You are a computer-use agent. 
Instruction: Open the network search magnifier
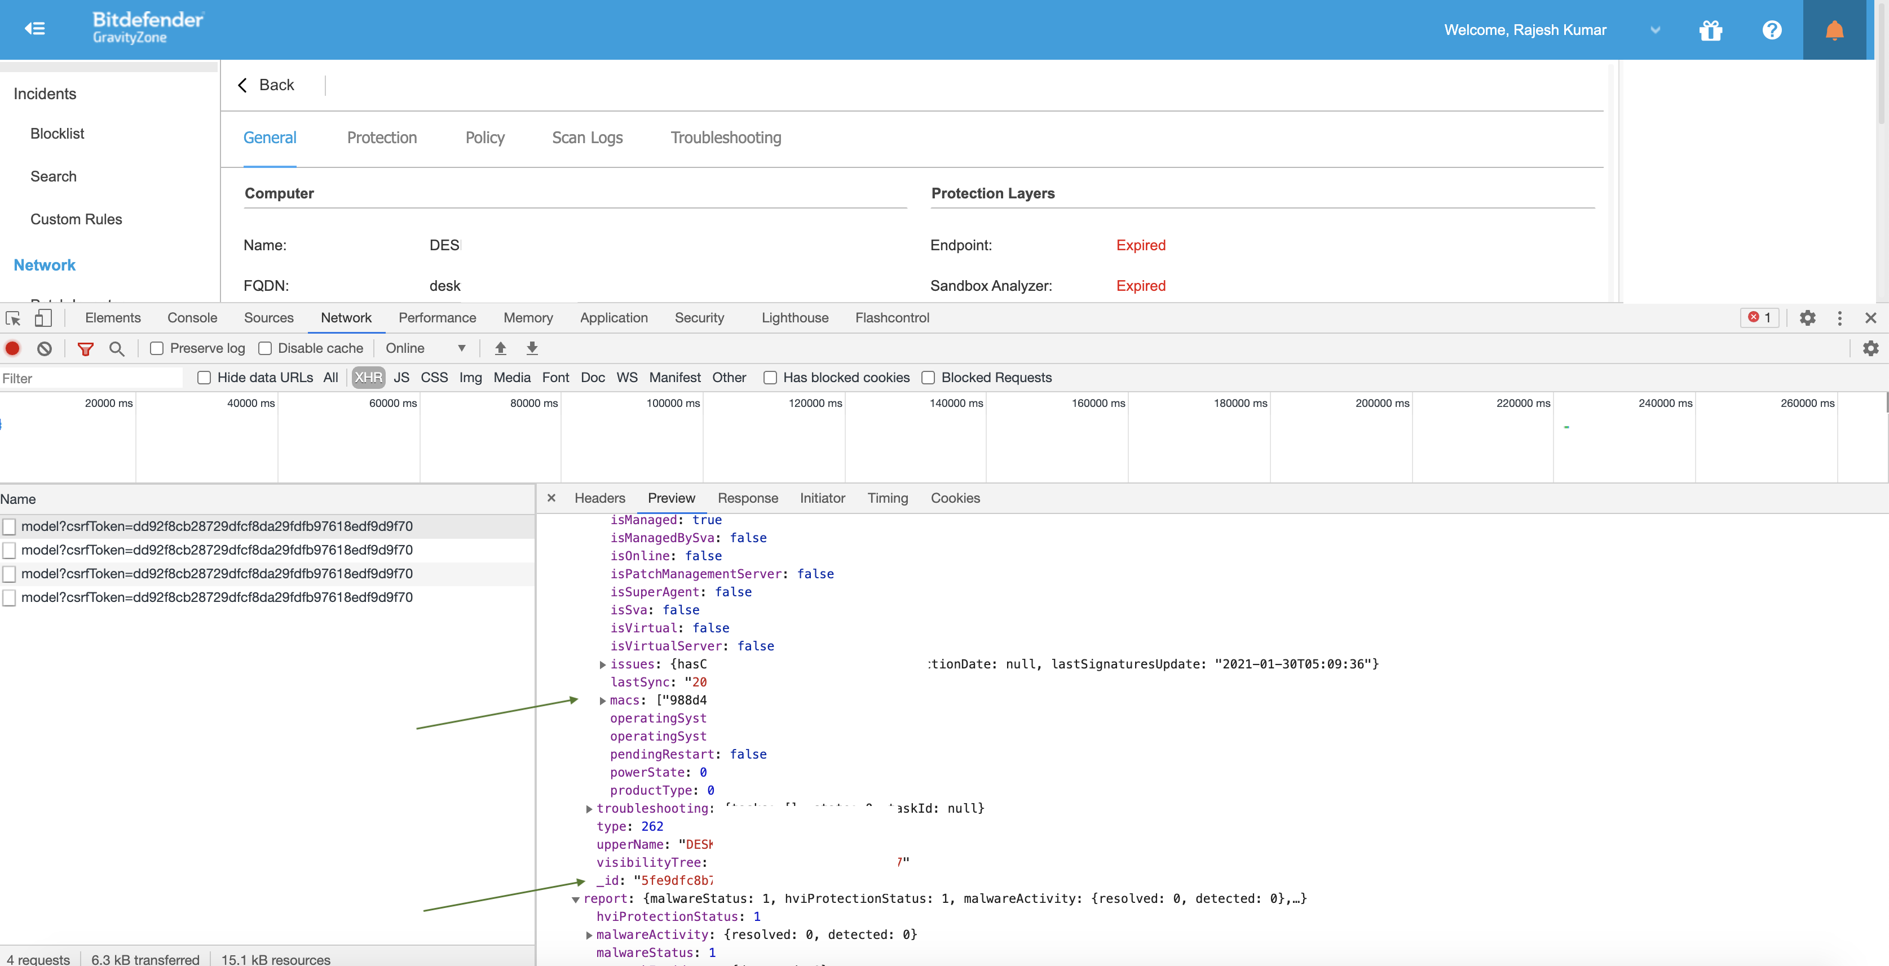tap(117, 349)
